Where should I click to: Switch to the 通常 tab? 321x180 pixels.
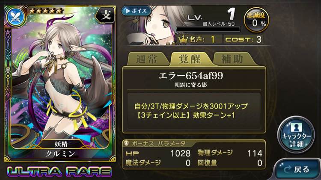point(147,59)
